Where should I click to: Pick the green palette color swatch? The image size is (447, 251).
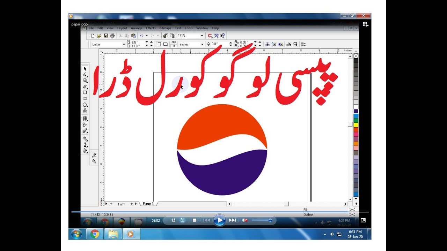point(356,120)
